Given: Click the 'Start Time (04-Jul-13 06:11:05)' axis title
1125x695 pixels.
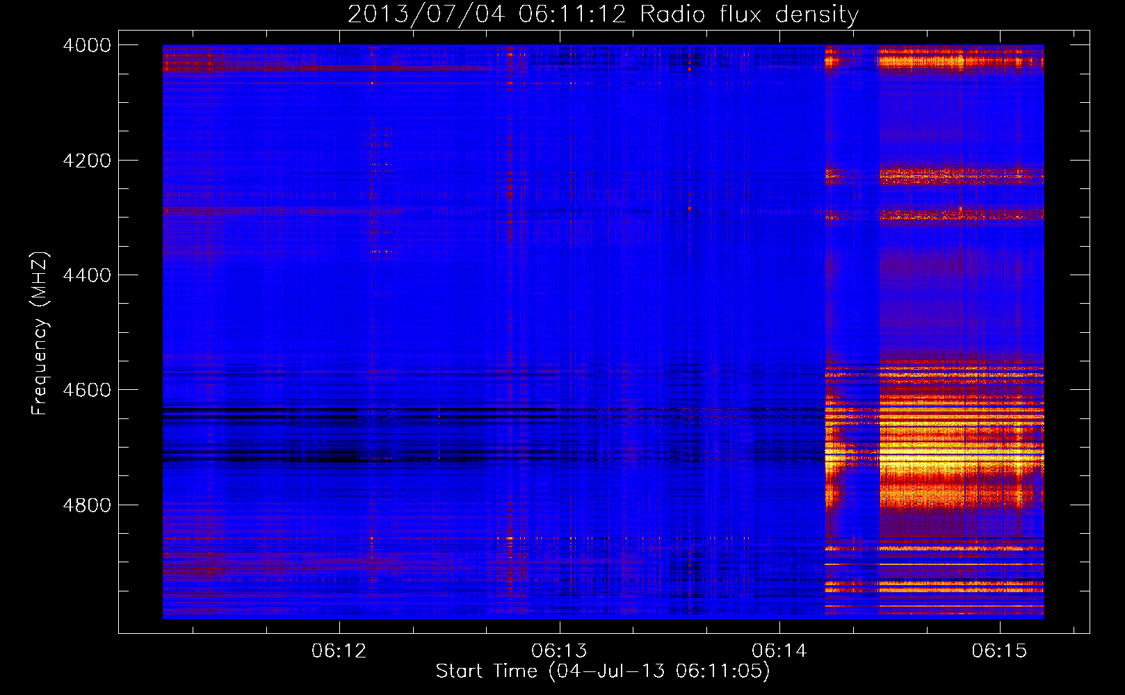Looking at the screenshot, I should point(604,671).
